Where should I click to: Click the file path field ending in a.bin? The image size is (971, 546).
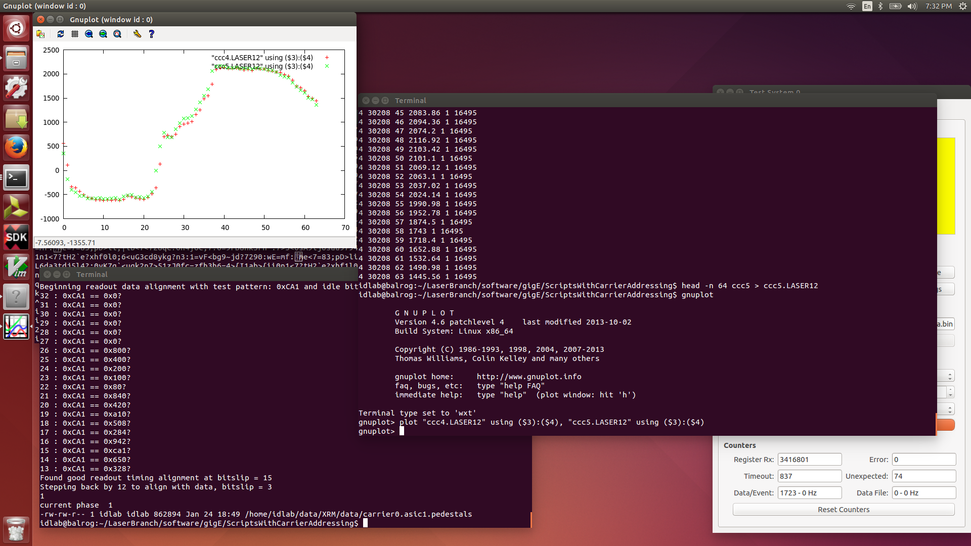coord(945,324)
